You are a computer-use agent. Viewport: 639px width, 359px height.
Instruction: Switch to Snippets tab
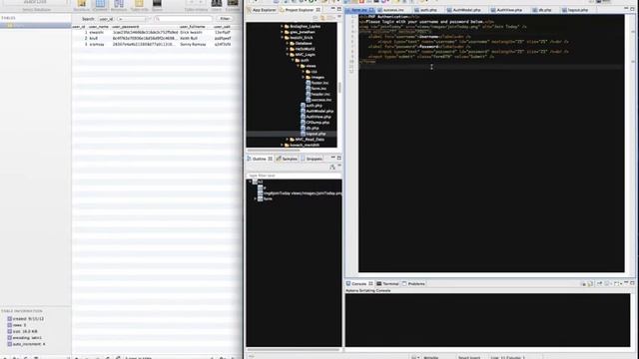coord(312,159)
